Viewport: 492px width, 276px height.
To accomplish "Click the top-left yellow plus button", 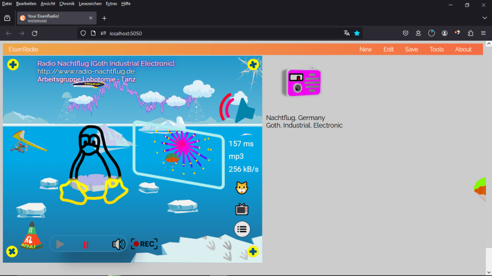I will pyautogui.click(x=13, y=65).
